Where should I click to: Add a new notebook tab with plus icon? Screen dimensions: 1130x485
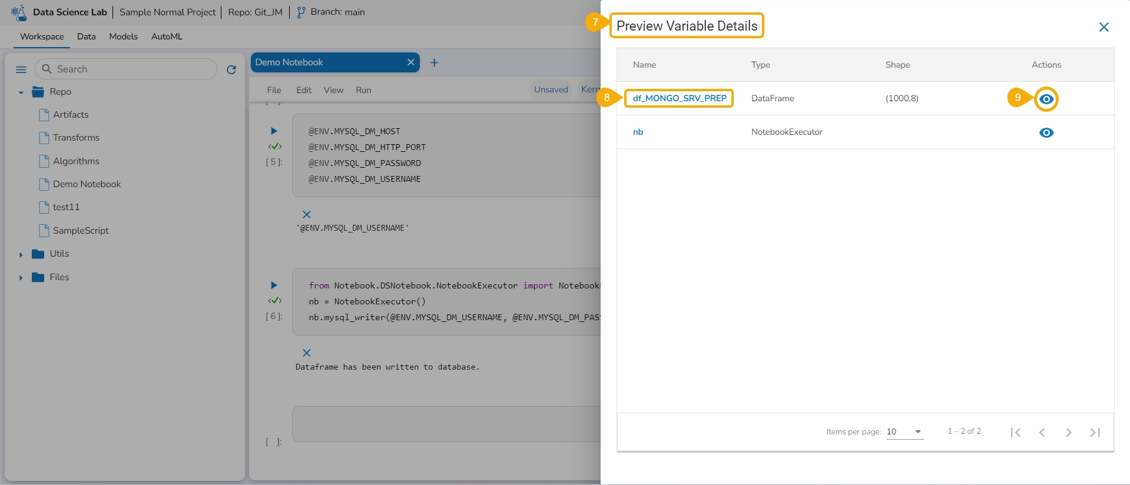(434, 62)
